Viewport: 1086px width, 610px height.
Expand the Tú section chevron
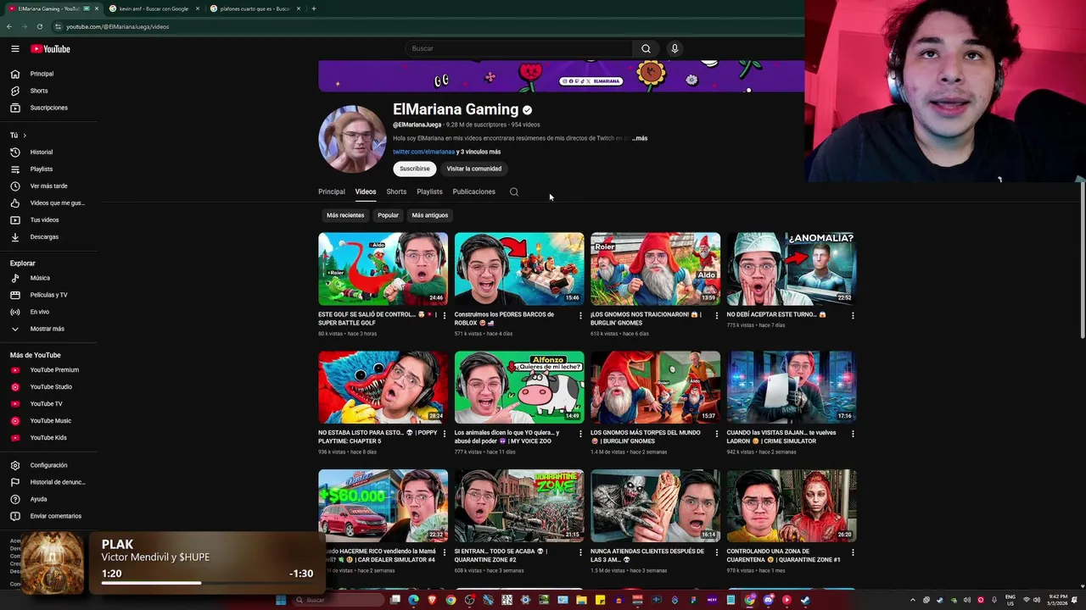[x=25, y=136]
